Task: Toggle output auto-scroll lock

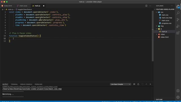Action: tap(138, 84)
